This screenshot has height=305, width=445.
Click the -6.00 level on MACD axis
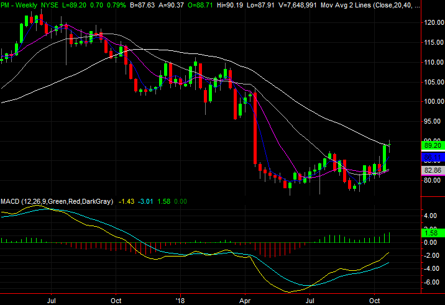pyautogui.click(x=428, y=281)
